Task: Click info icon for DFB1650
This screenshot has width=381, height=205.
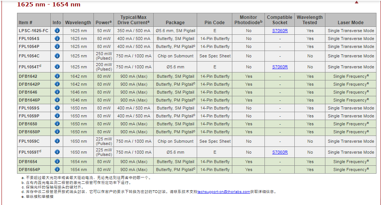Action: click(57, 124)
